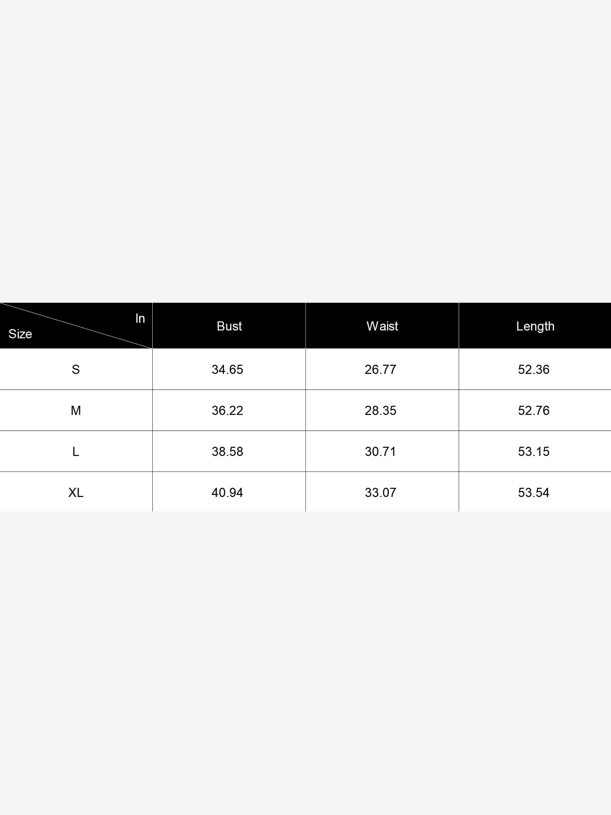
Task: Click the Bust column header
Action: point(229,326)
